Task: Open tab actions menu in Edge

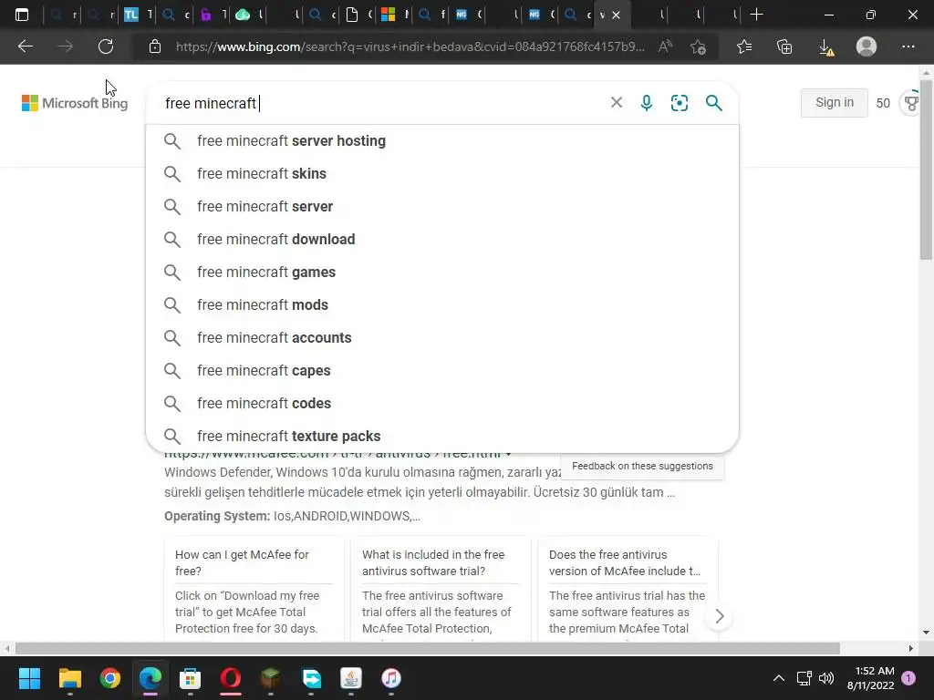Action: (x=22, y=15)
